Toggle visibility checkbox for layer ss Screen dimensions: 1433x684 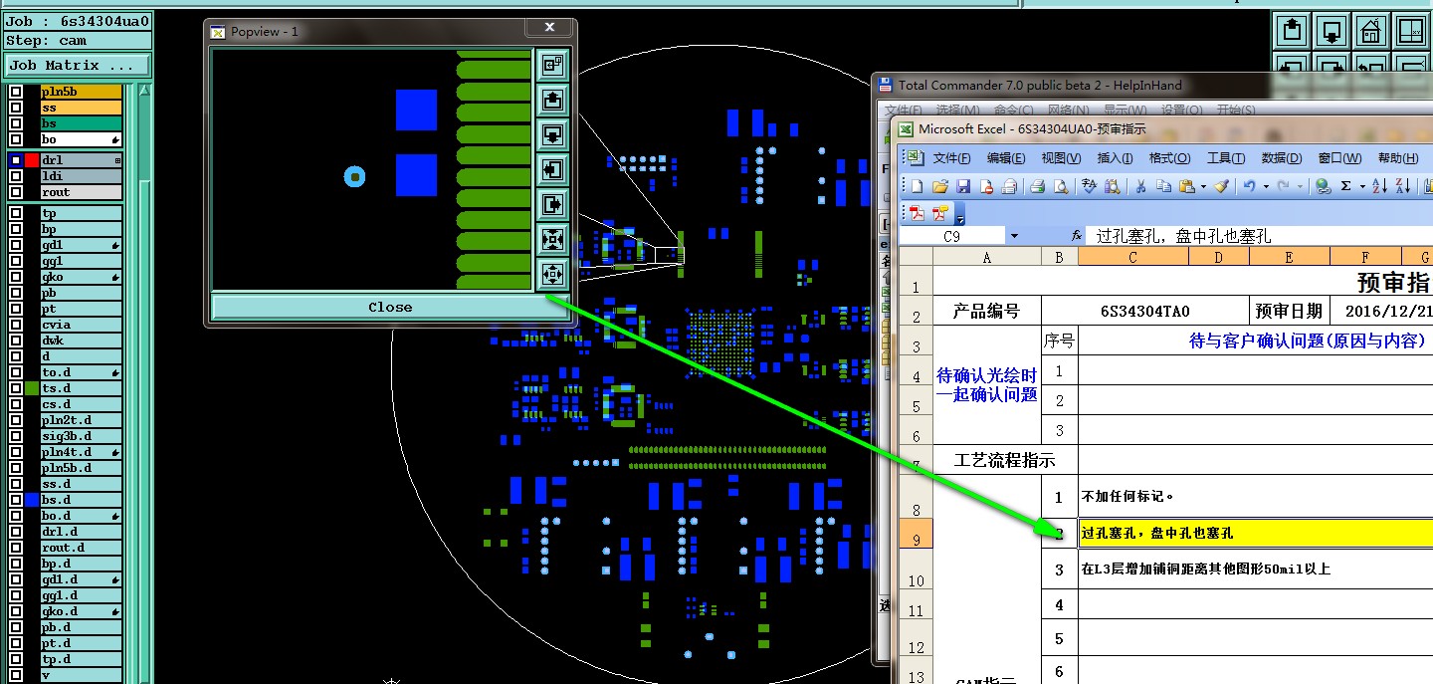16,108
